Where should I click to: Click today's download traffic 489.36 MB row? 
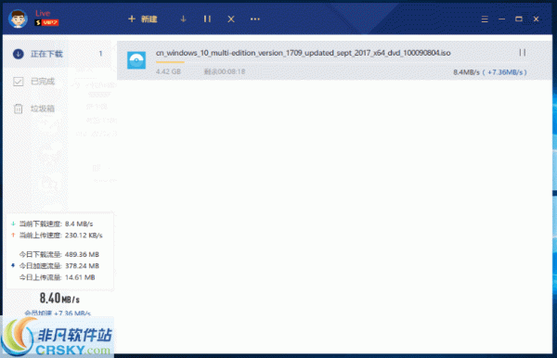(x=59, y=254)
